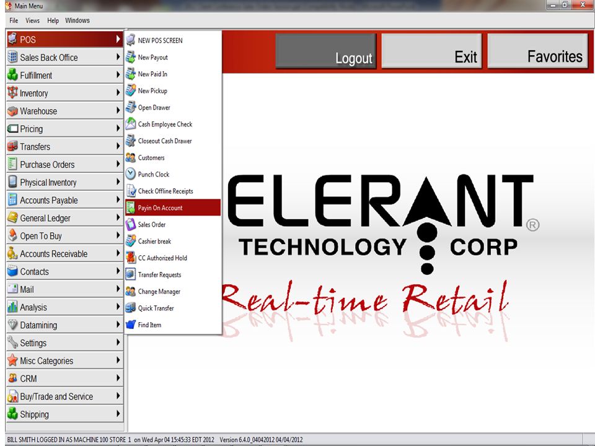Image resolution: width=595 pixels, height=446 pixels.
Task: Click the Quick Transfer icon
Action: pos(131,308)
